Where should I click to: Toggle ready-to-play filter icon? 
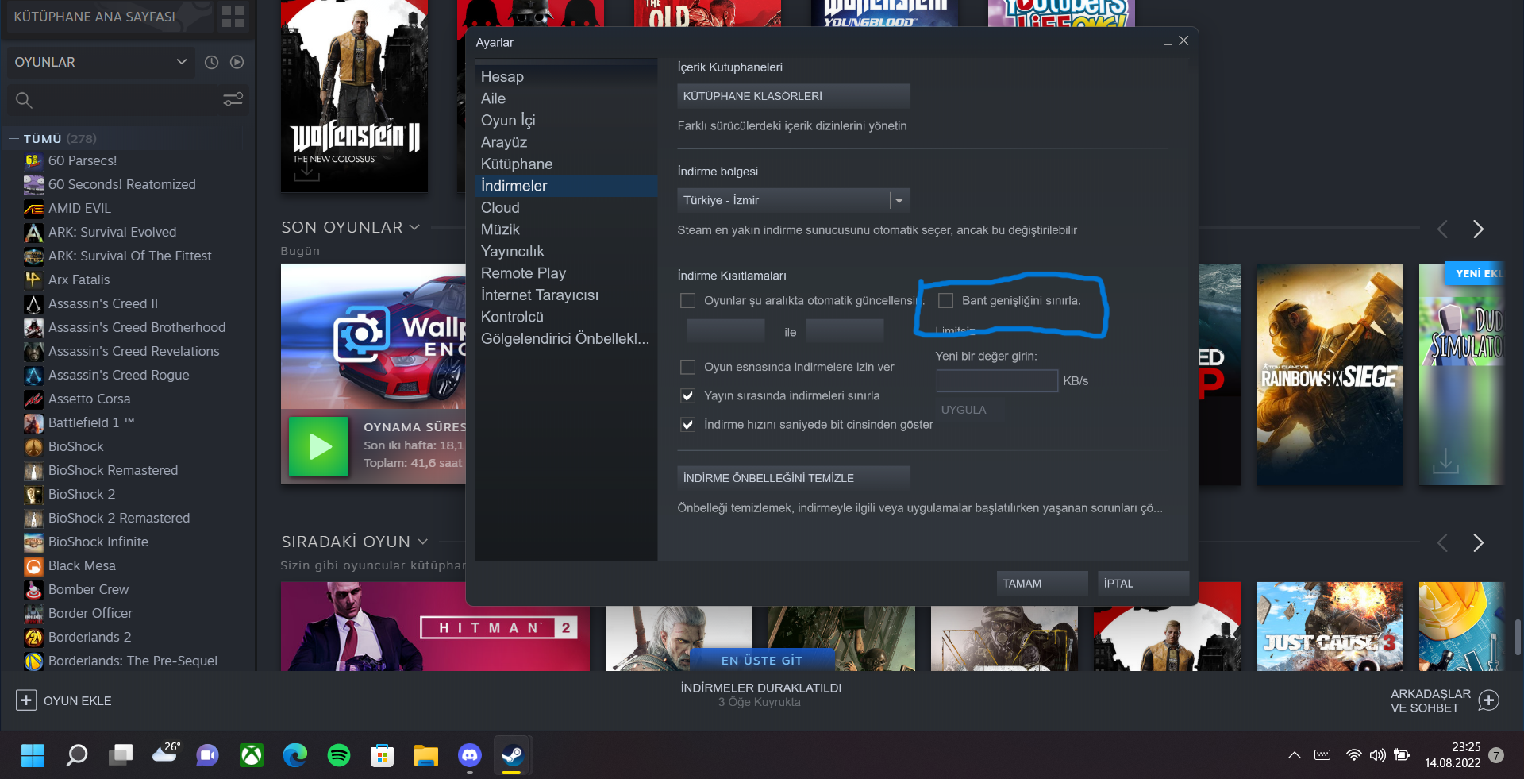click(x=237, y=62)
